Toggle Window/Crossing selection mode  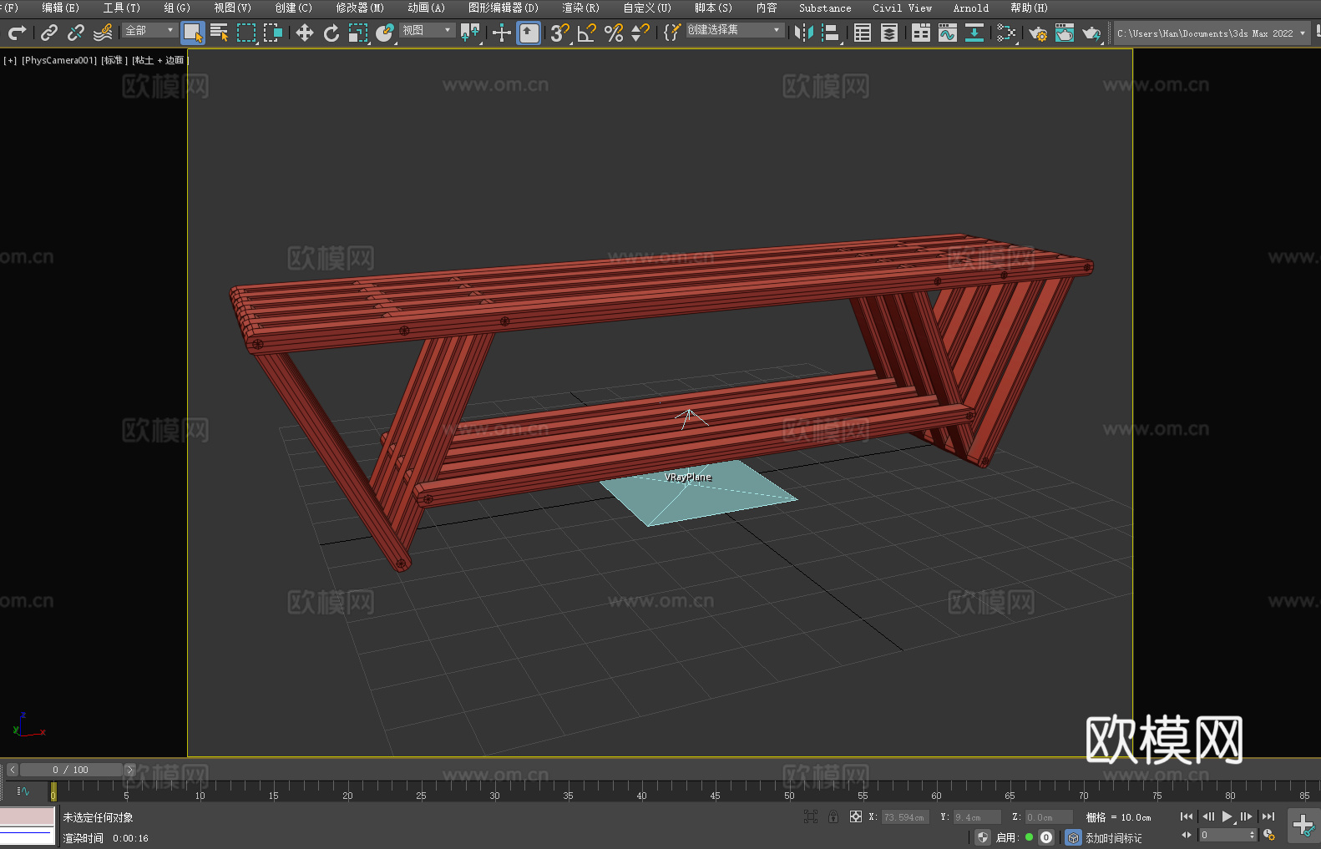[273, 33]
